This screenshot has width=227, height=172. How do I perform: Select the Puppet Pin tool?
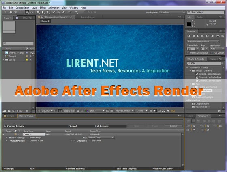tap(76, 12)
